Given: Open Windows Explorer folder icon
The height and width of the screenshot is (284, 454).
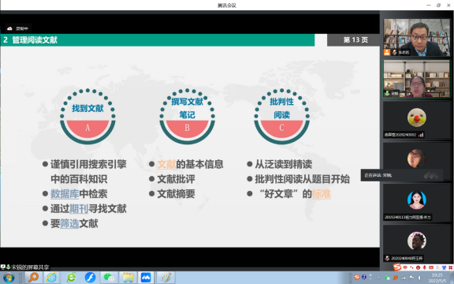Looking at the screenshot, I should [128, 278].
